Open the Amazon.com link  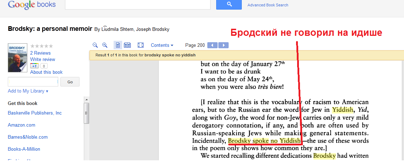click(22, 125)
